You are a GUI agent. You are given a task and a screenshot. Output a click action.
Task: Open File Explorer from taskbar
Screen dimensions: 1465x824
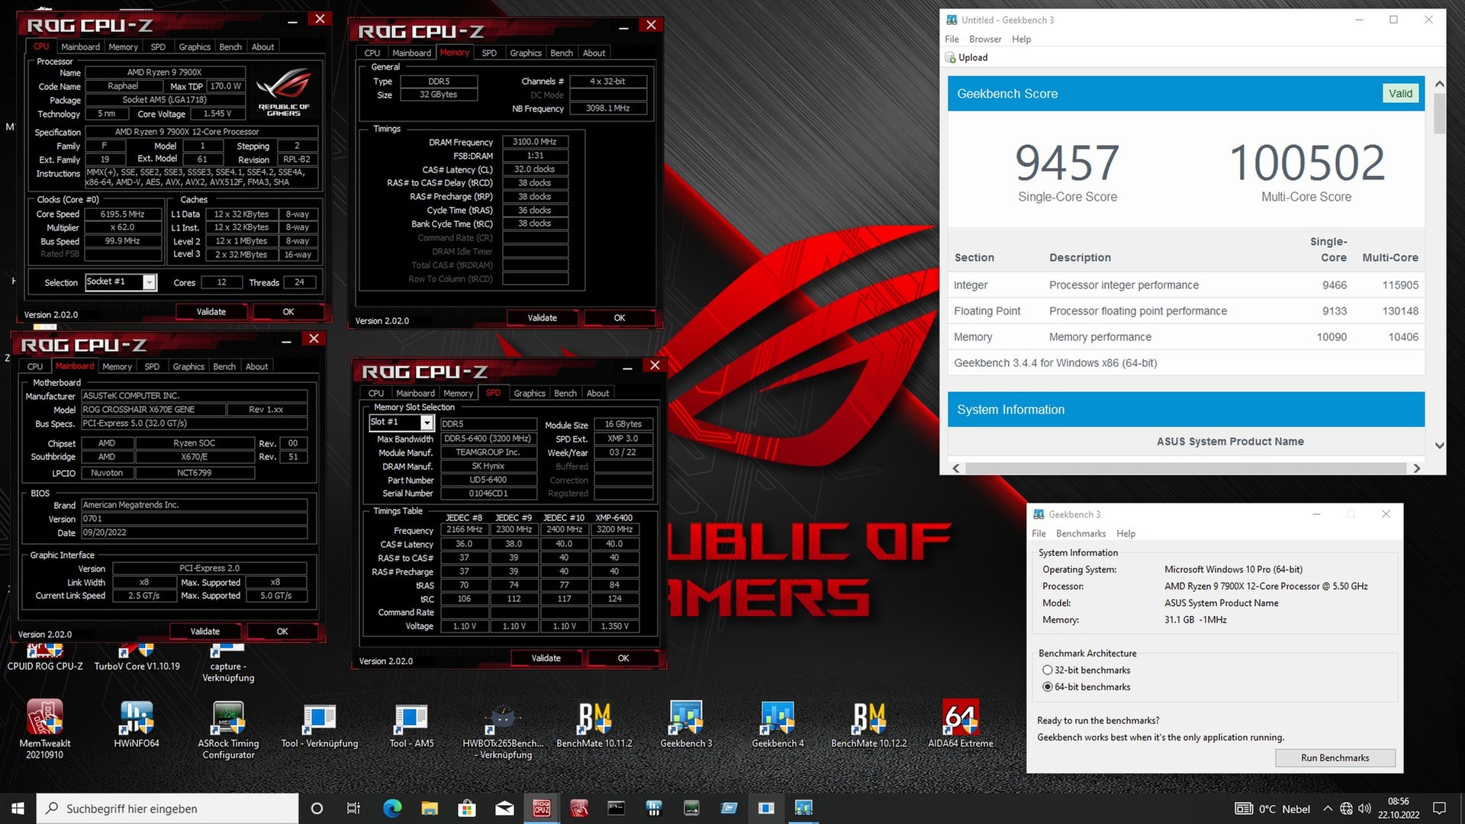point(430,808)
